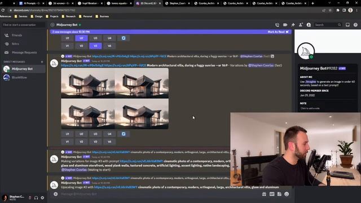Click @Stephen Coorlas after Variations by
The width and height of the screenshot is (361, 203).
tap(261, 65)
